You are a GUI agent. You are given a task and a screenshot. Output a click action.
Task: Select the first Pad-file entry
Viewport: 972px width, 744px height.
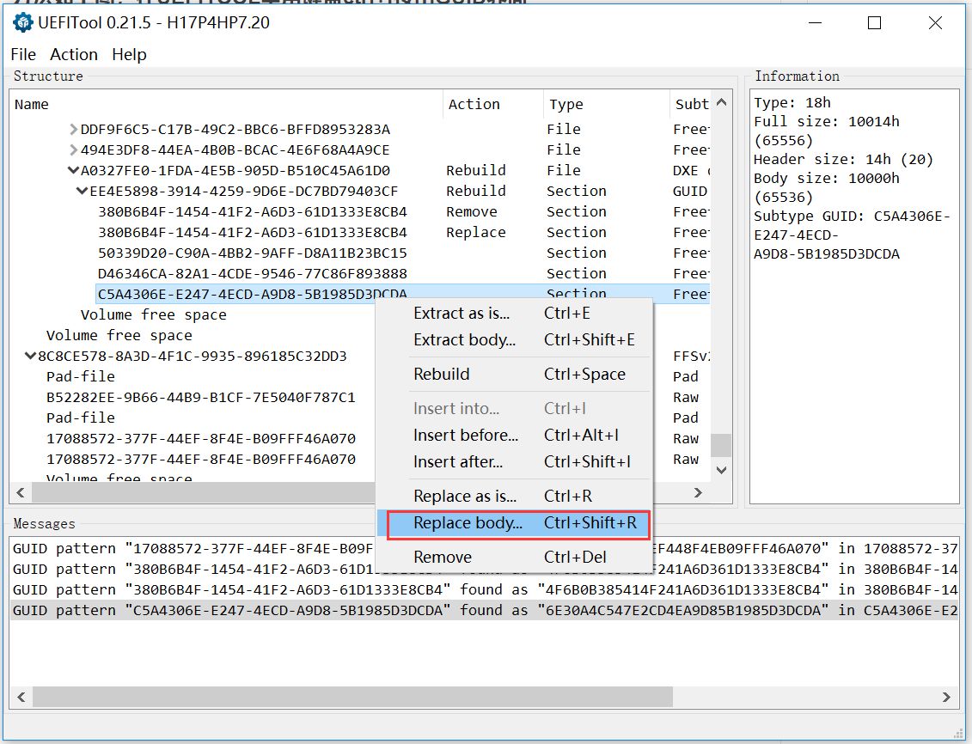point(81,376)
